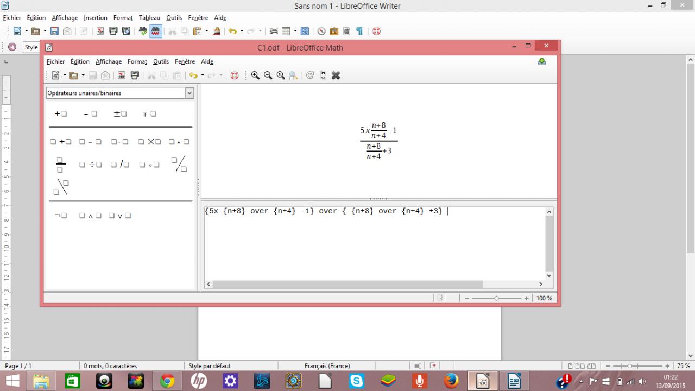Open Outils menu in Math window
Image resolution: width=695 pixels, height=391 pixels.
pos(161,61)
